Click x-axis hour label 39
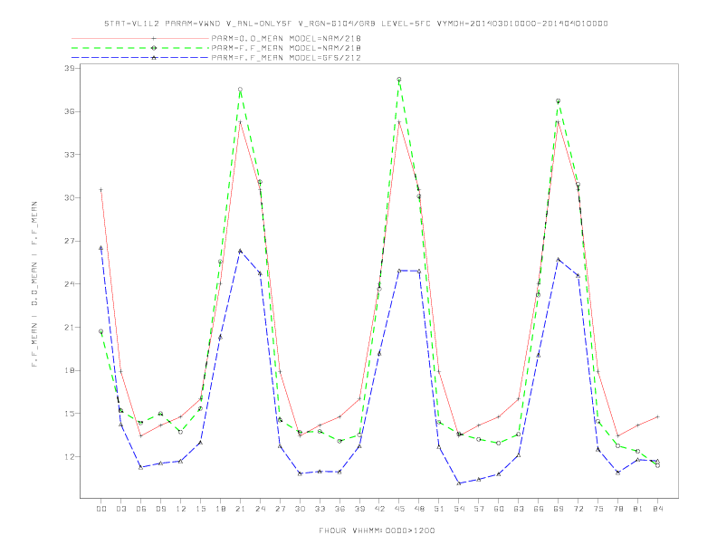Screen dimensions: 717x554 (359, 509)
